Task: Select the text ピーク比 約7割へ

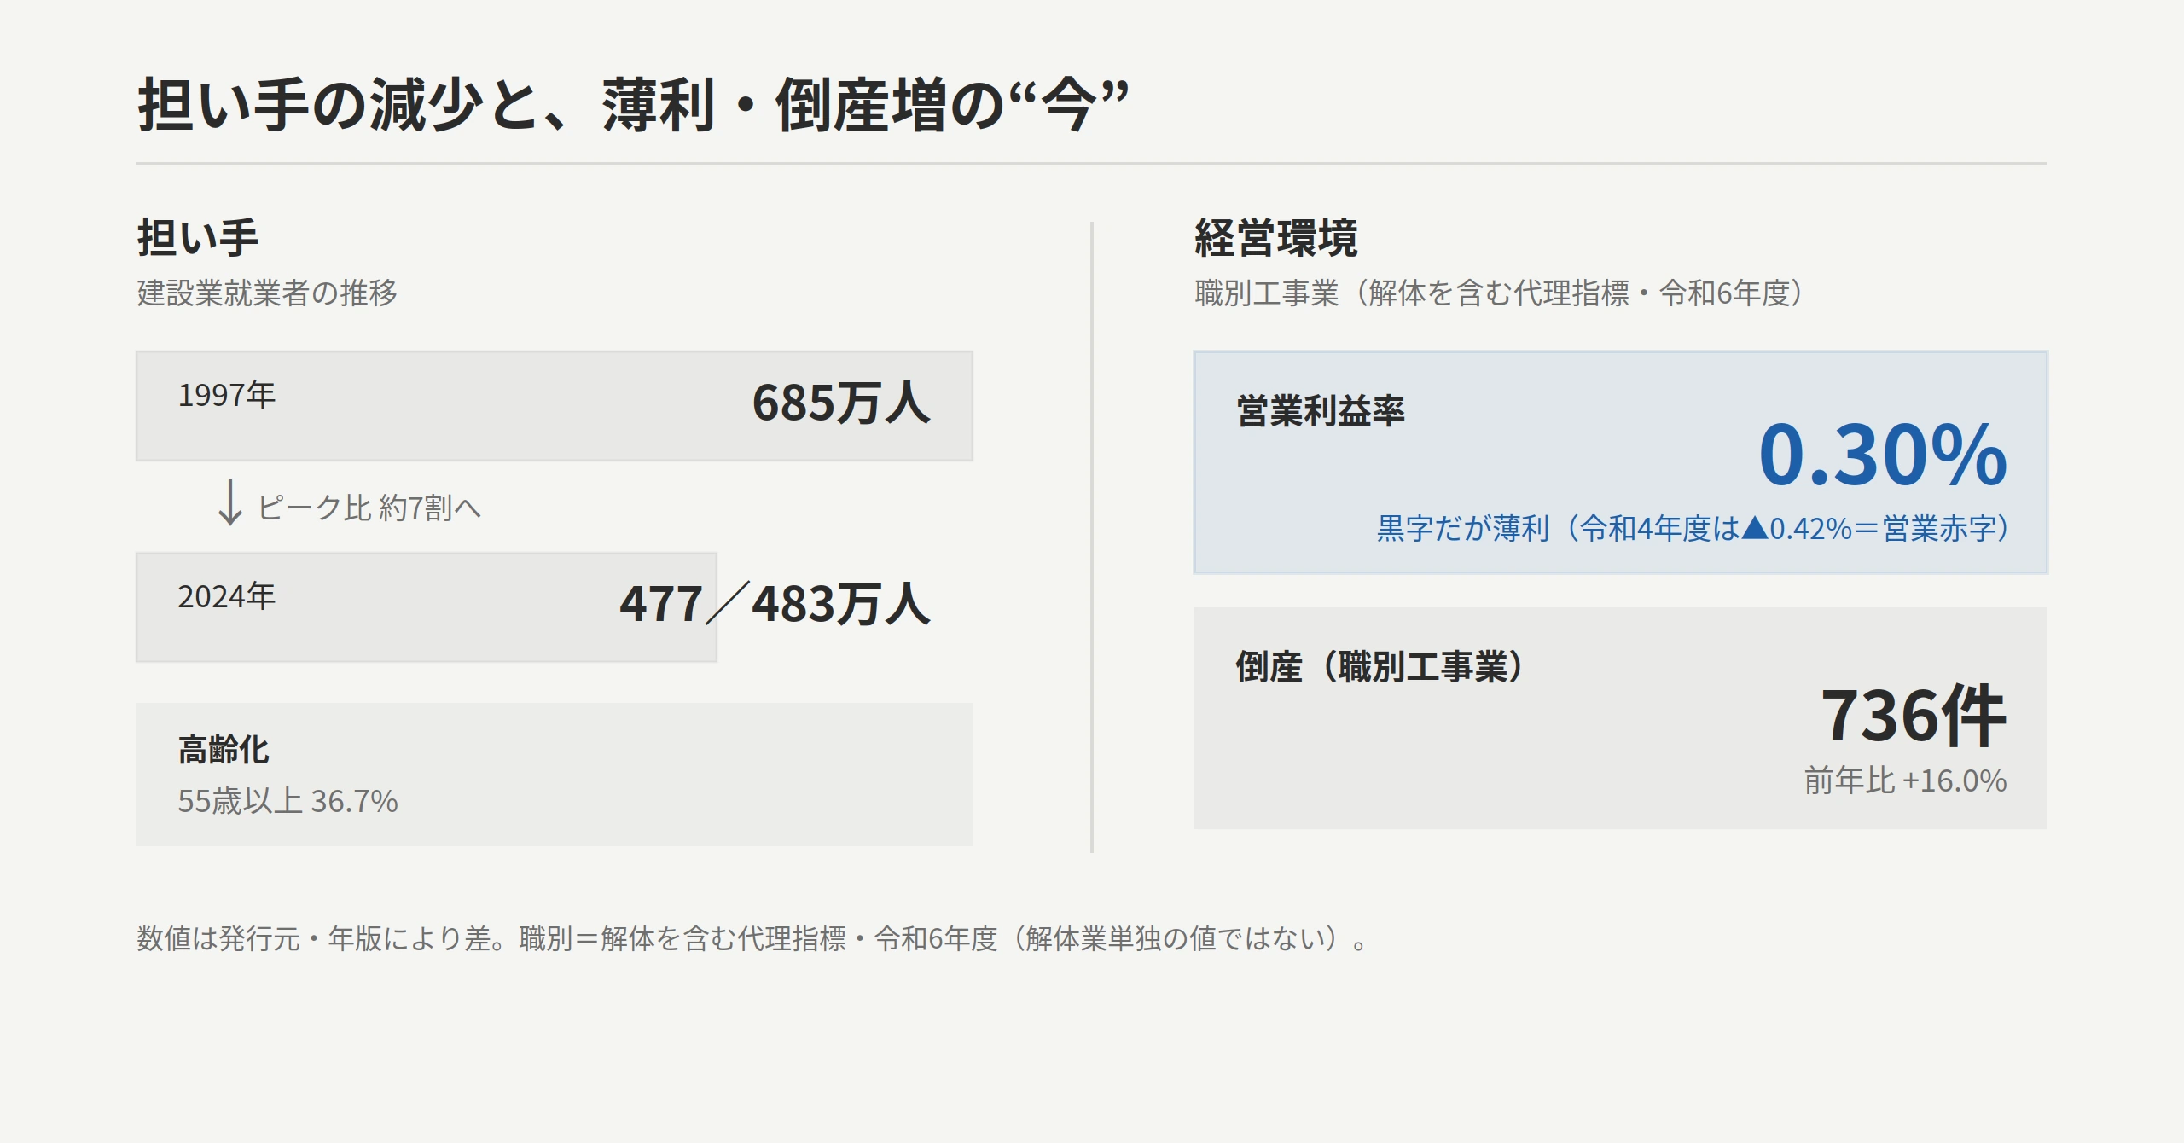Action: (x=369, y=508)
